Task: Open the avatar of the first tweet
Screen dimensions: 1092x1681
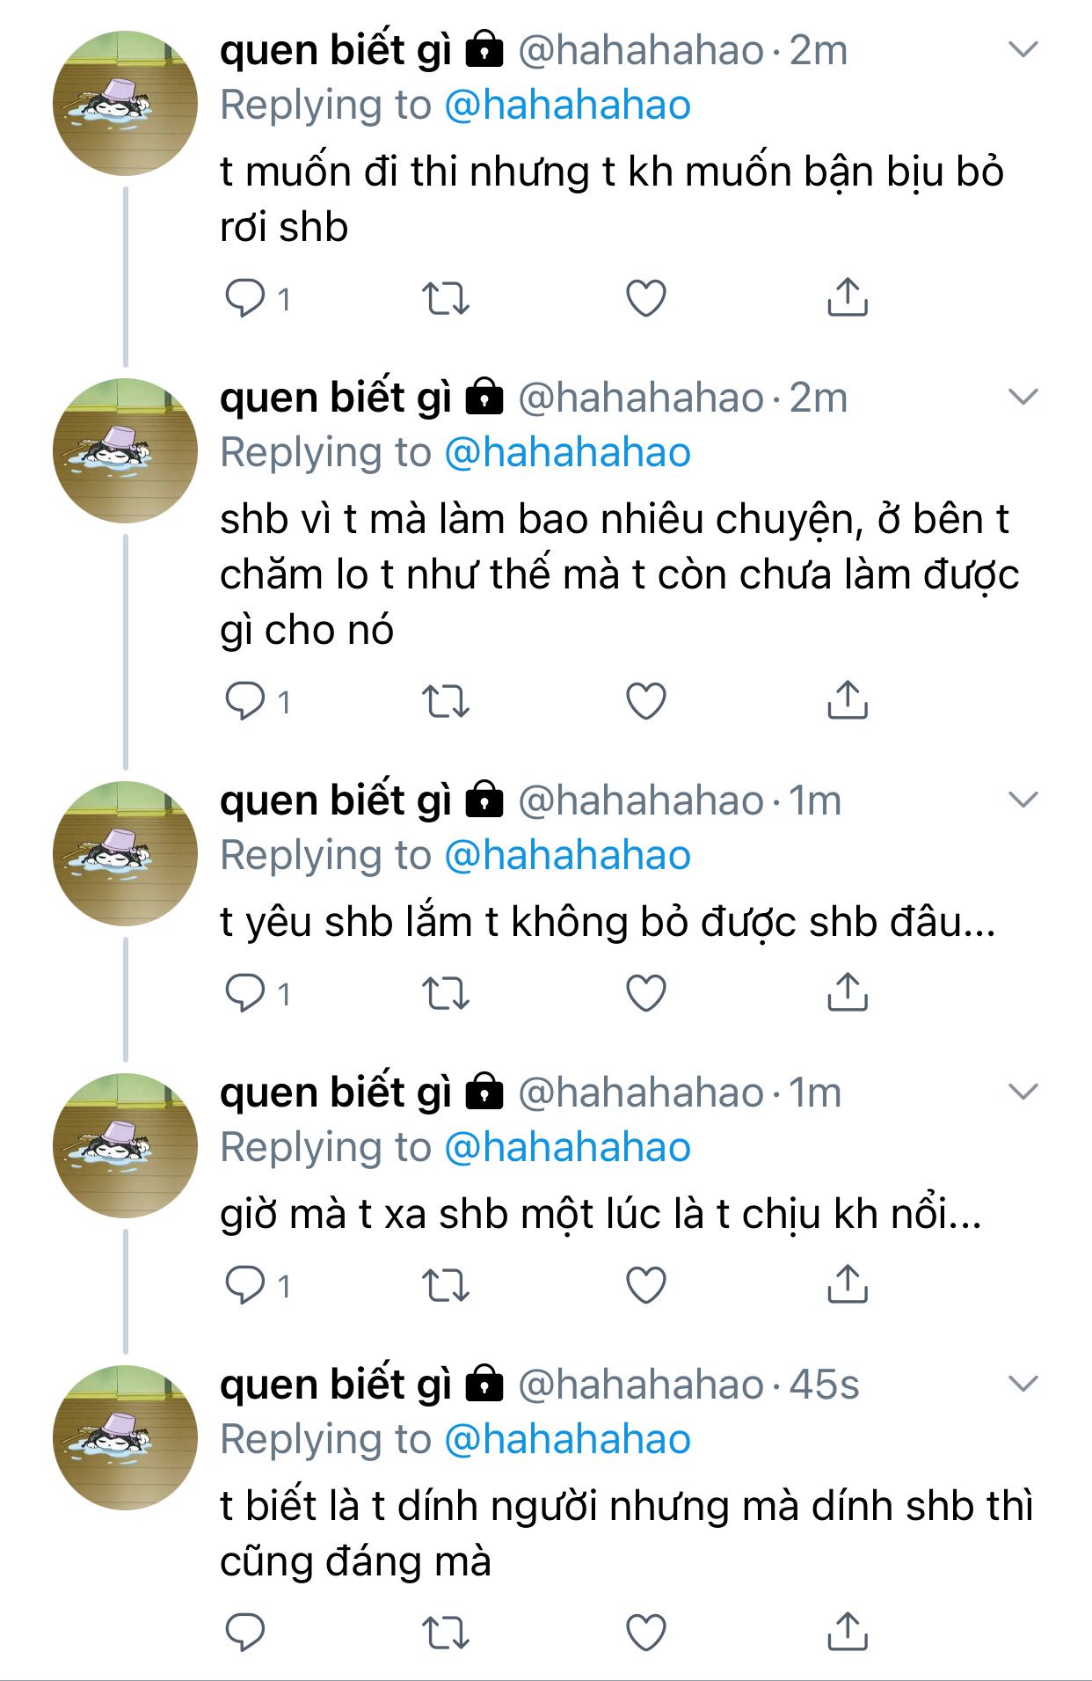Action: pyautogui.click(x=125, y=104)
